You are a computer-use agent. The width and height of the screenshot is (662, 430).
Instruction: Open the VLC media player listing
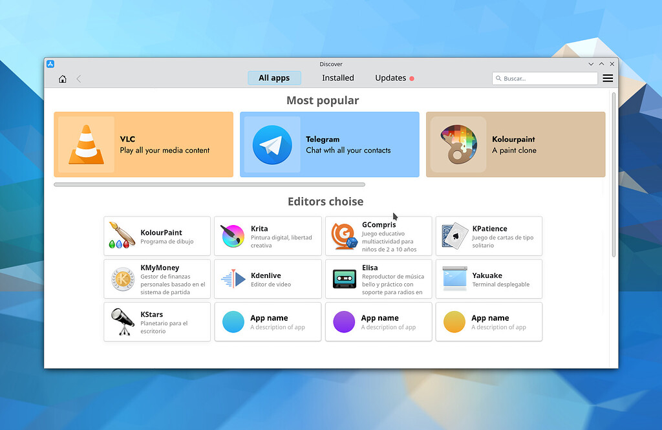pos(142,144)
